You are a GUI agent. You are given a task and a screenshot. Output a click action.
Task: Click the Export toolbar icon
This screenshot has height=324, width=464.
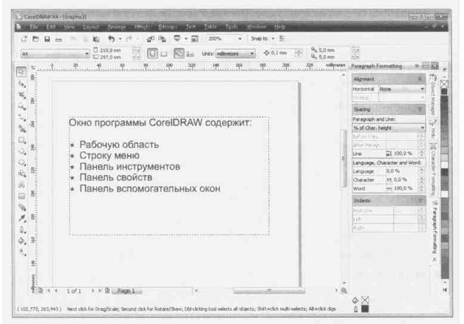(162, 39)
